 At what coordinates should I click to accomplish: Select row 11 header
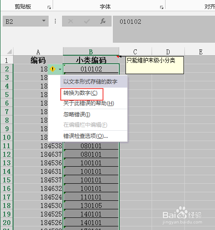tap(7, 146)
